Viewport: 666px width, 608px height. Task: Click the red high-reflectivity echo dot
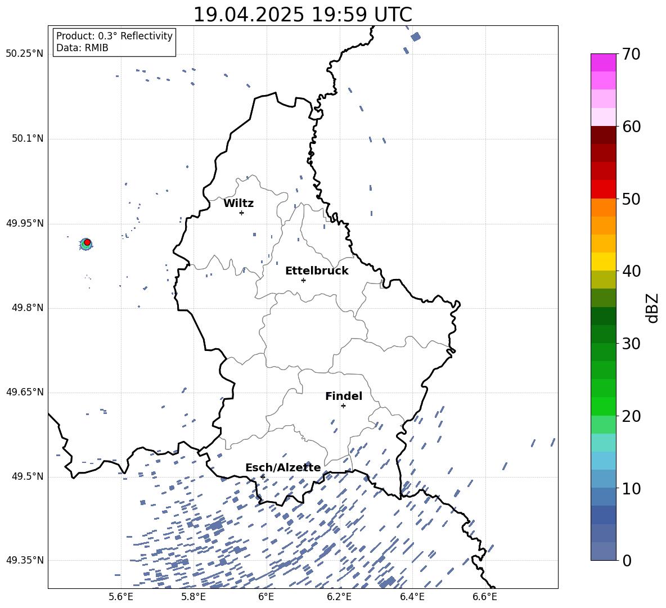click(87, 242)
